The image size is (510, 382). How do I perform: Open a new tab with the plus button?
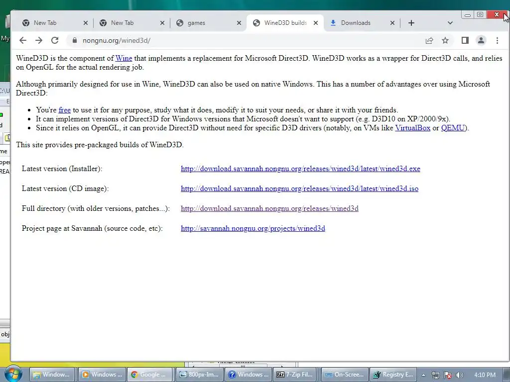click(411, 23)
